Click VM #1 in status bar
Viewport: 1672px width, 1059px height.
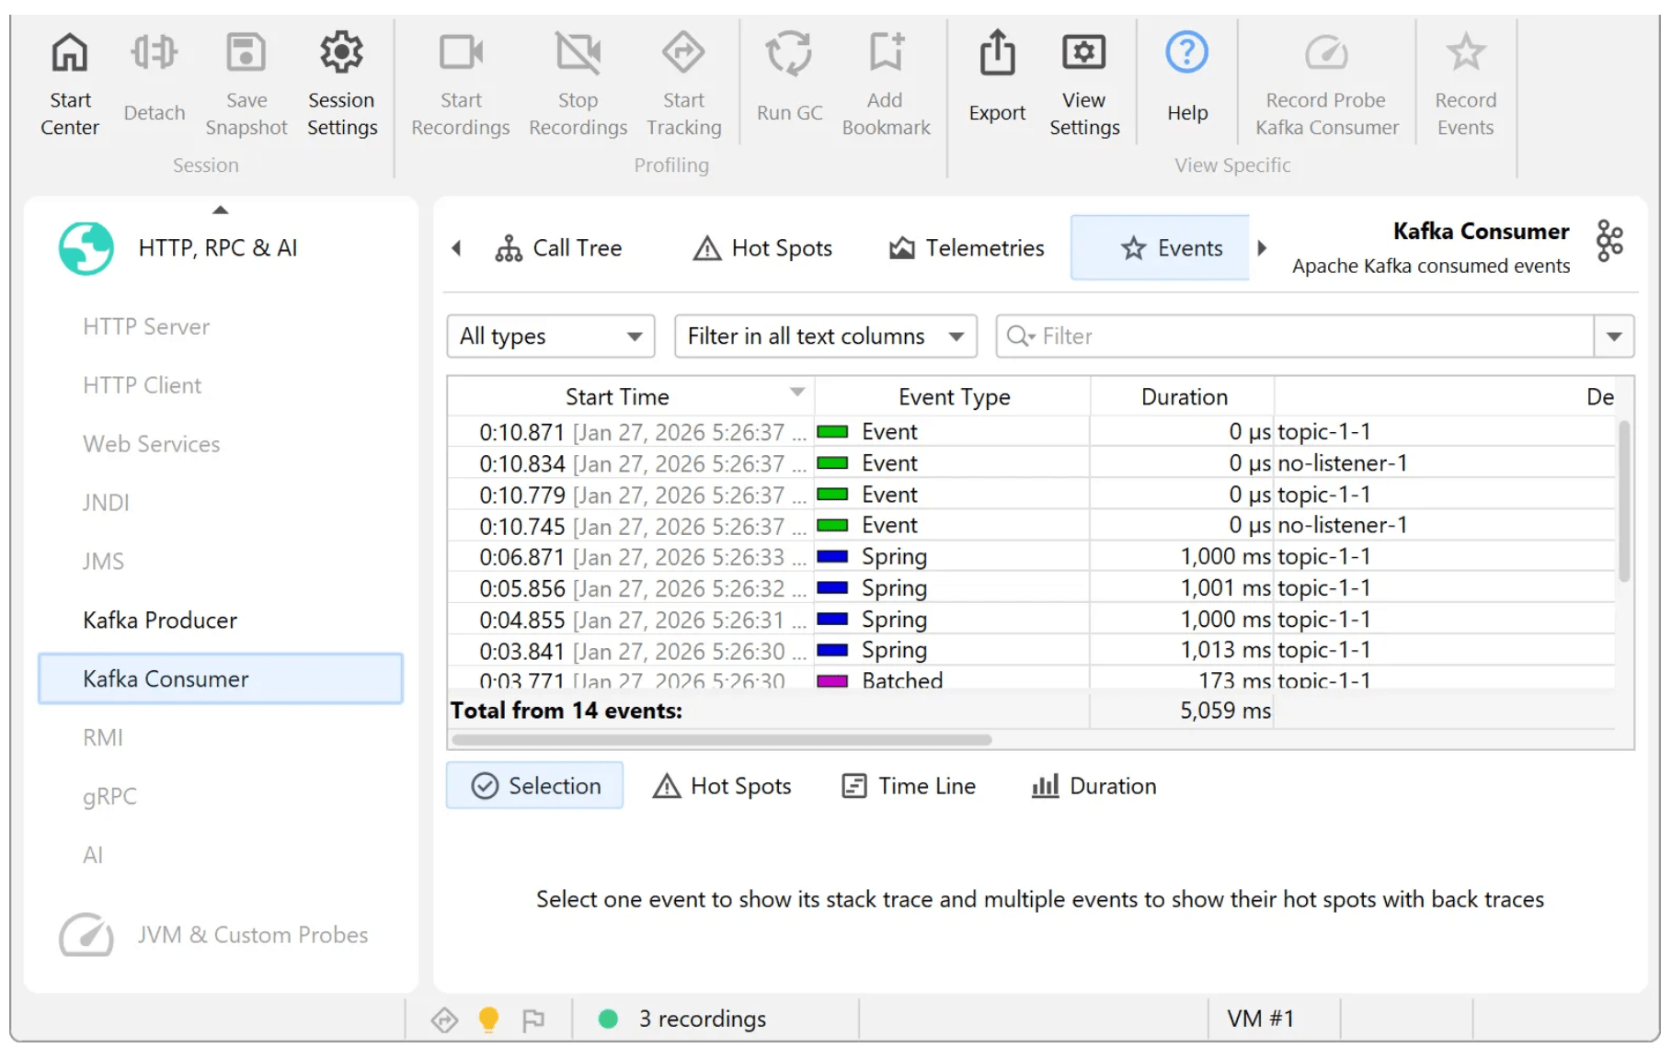click(1260, 1019)
